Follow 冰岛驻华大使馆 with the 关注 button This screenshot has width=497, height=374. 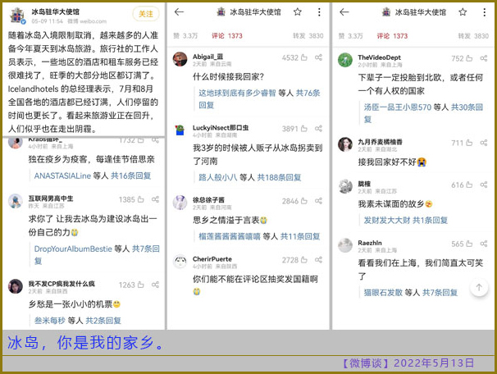tap(145, 14)
